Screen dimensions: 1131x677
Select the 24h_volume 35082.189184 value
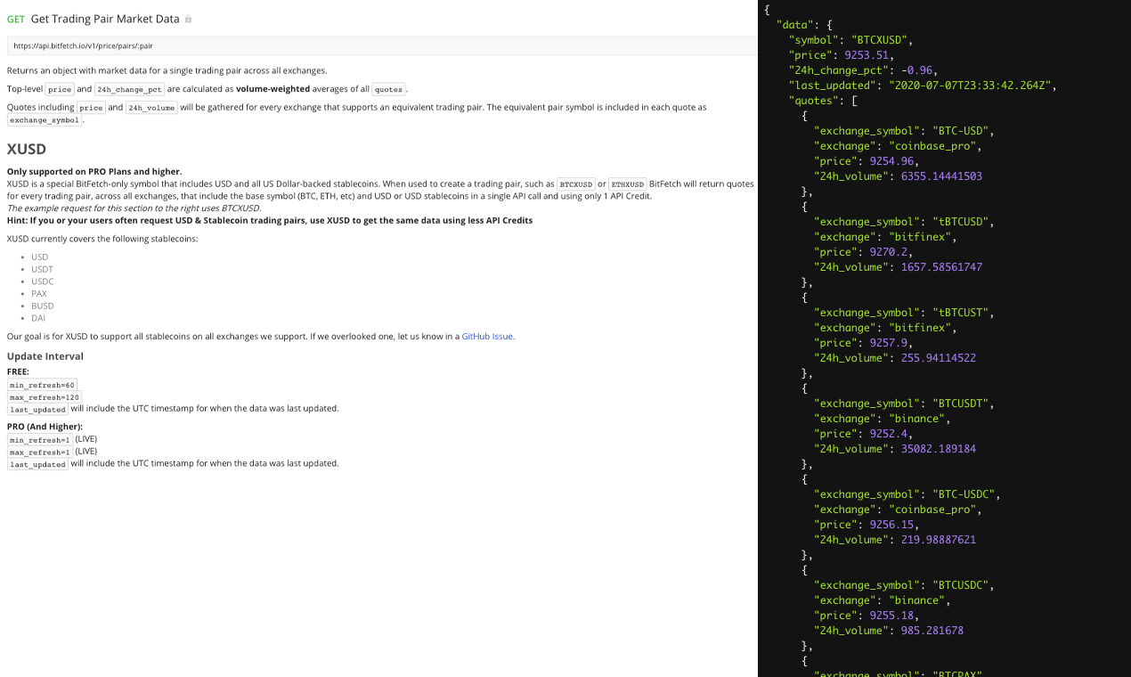(x=939, y=449)
